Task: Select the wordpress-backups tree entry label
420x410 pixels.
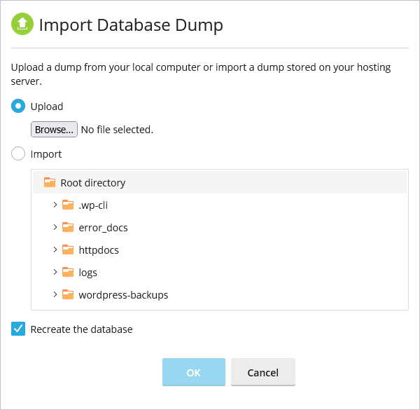Action: pos(123,295)
